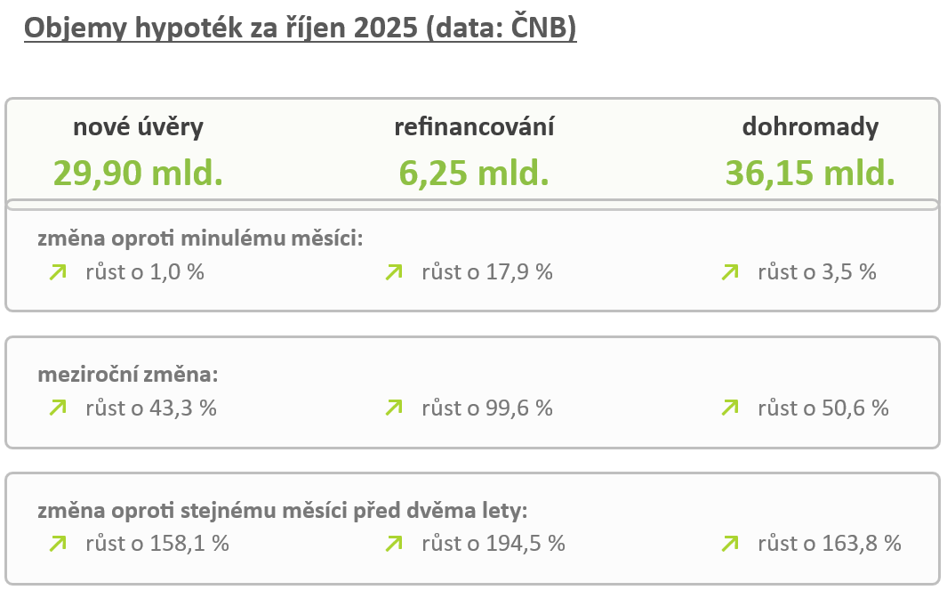Click the arrow beside růst o 50,6 %
This screenshot has width=947, height=590.
tap(730, 408)
